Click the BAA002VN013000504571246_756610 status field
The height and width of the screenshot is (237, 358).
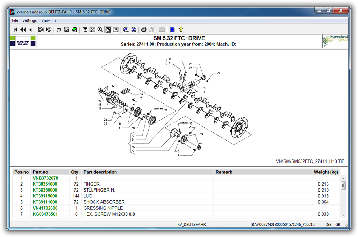click(288, 224)
